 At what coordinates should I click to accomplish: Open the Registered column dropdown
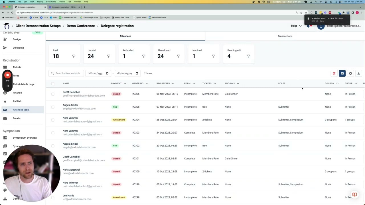click(173, 83)
